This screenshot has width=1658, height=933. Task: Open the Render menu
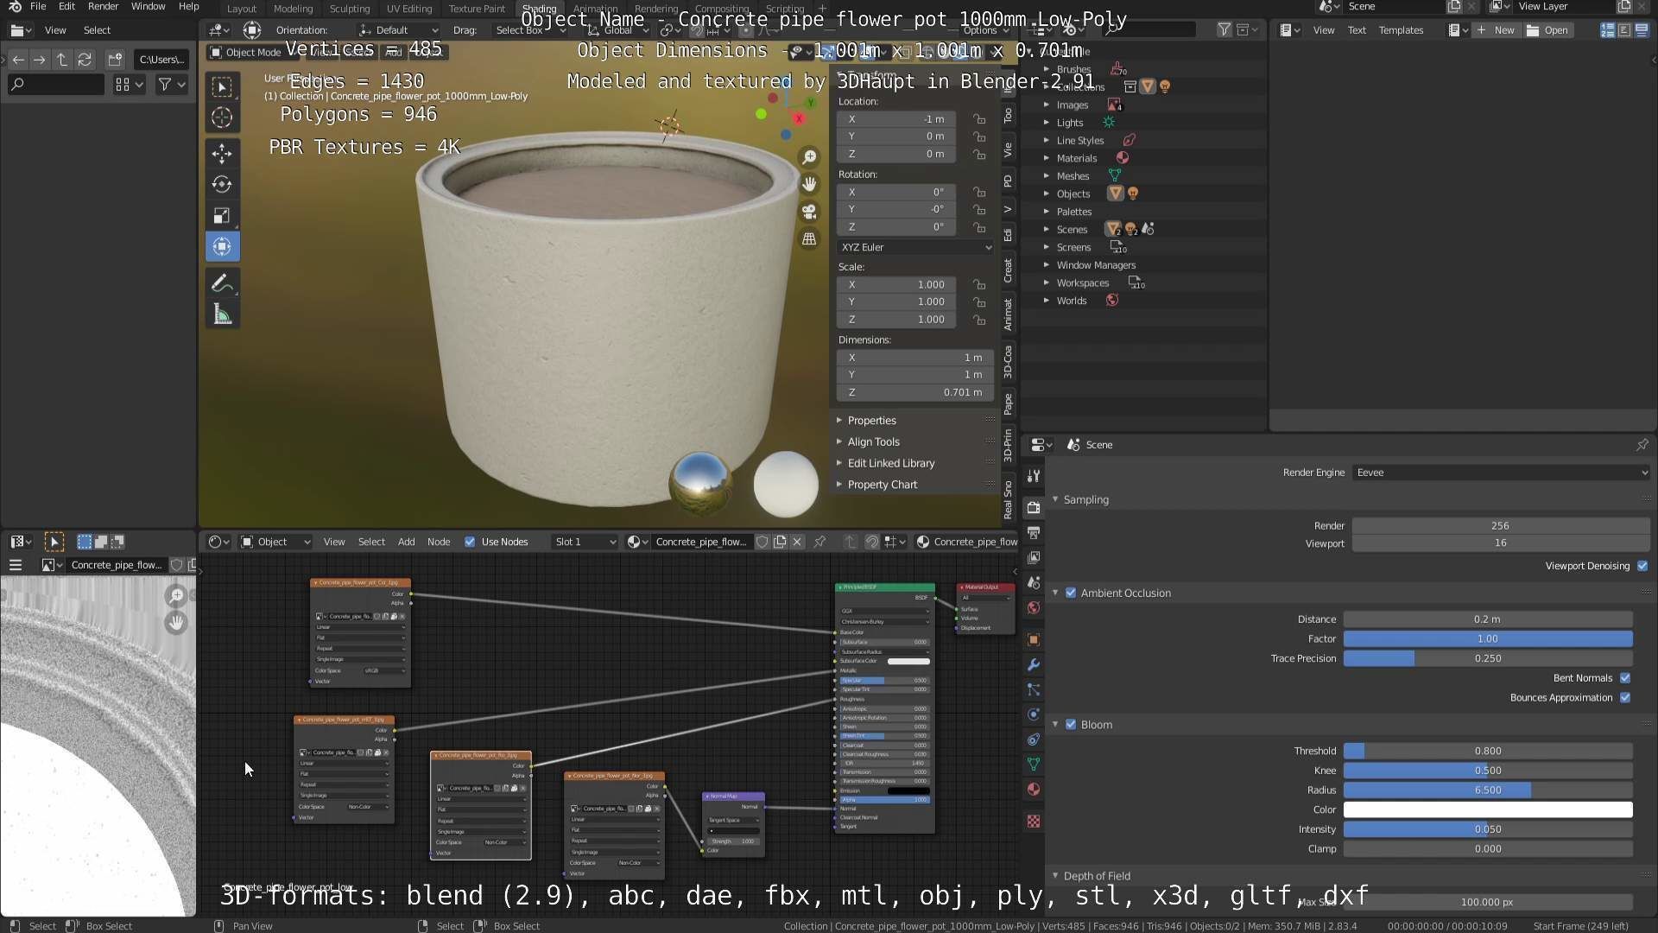pos(103,6)
